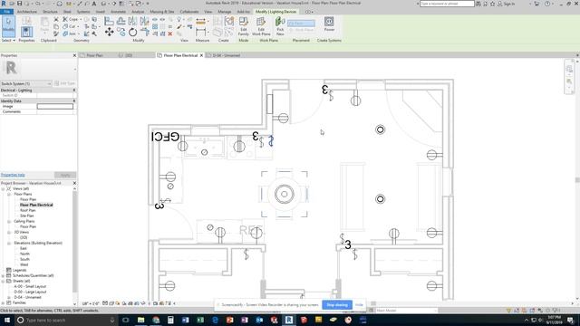Open the Calculator app from taskbar
This screenshot has height=326, width=580.
coord(170,320)
